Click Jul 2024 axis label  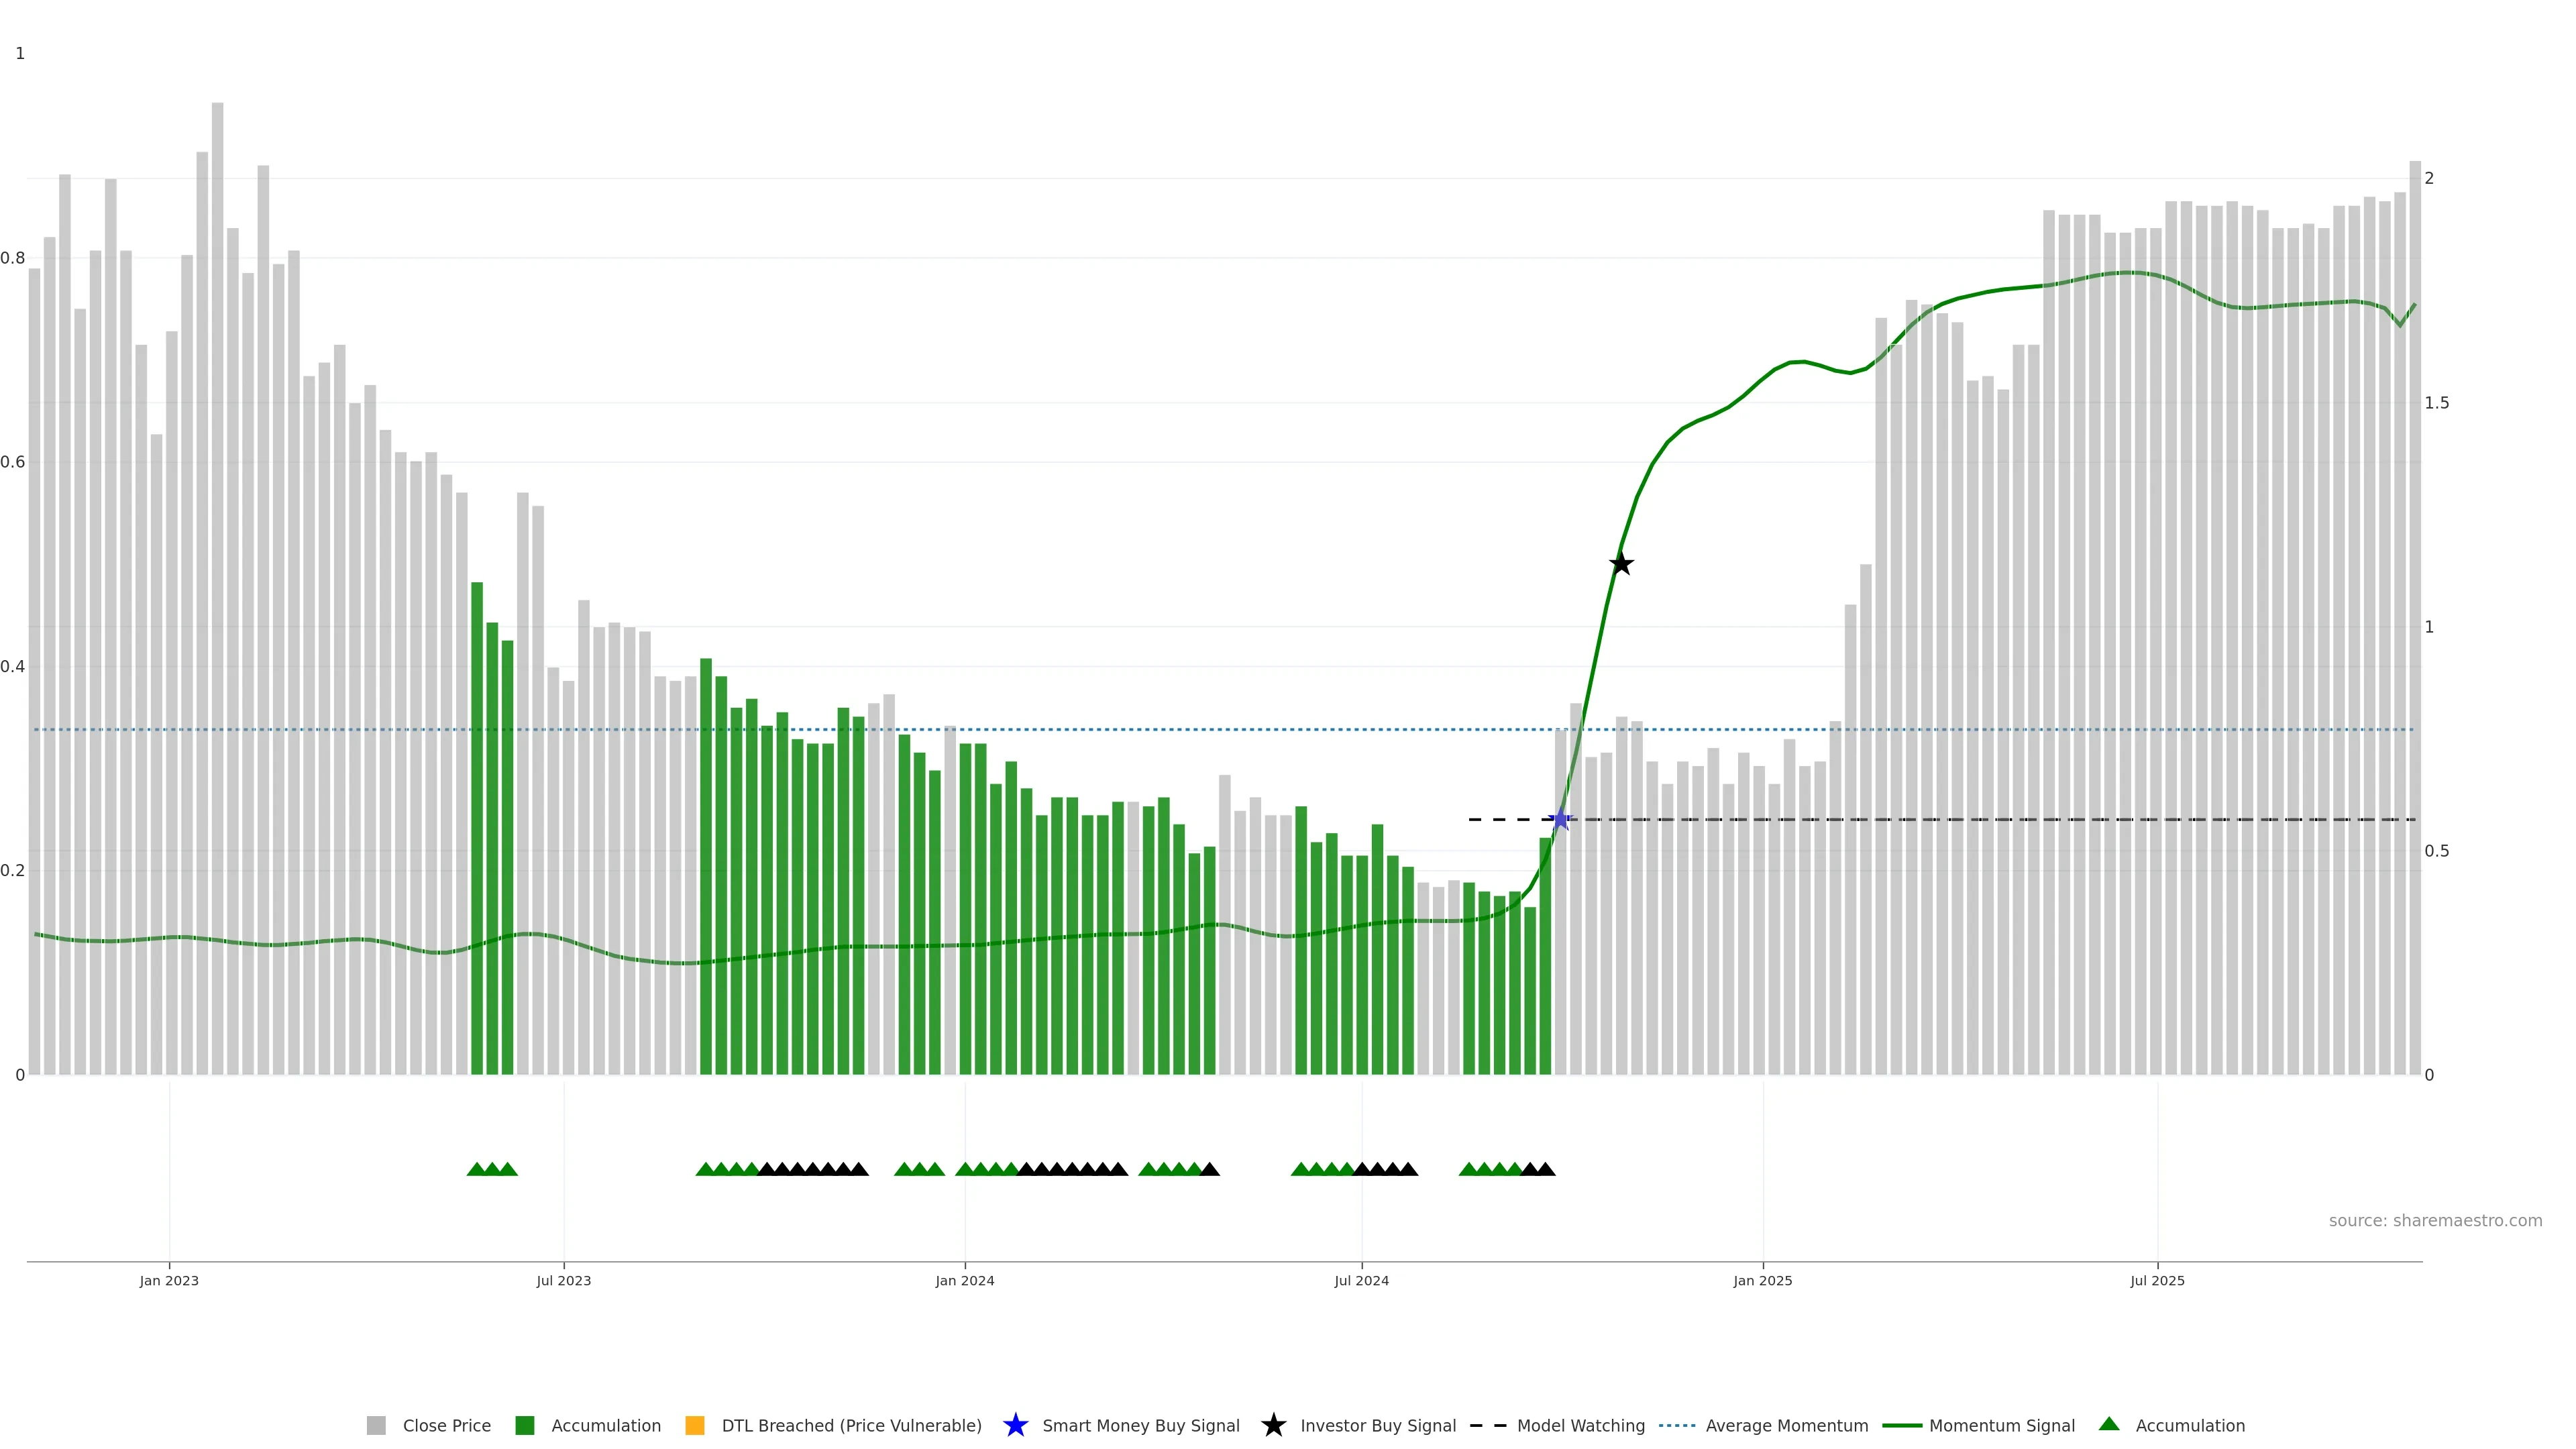point(1361,1281)
